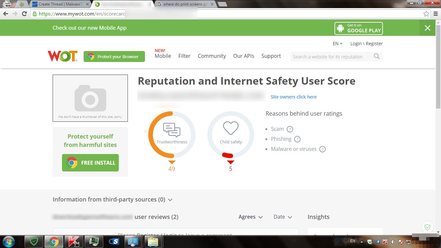Viewport: 441px width, 248px height.
Task: Switch to the 'where do print screens go' tab
Action: pyautogui.click(x=185, y=4)
